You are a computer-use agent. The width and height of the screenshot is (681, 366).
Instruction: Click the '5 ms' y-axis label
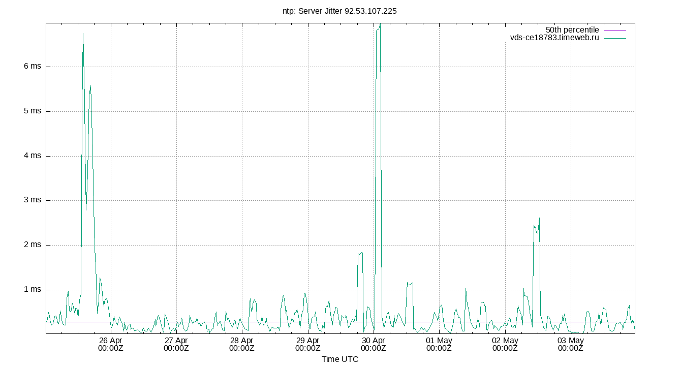pyautogui.click(x=33, y=111)
